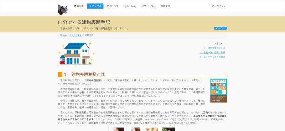Click the section heading １．建物表題登記とは
The height and width of the screenshot is (131, 285).
pyautogui.click(x=84, y=74)
